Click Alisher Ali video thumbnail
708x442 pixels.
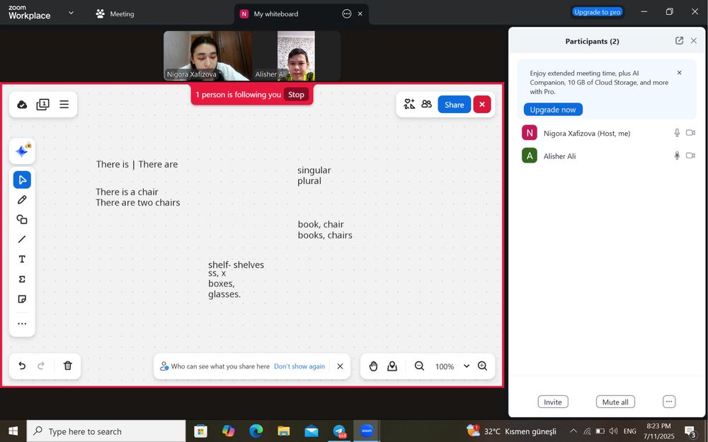click(296, 56)
